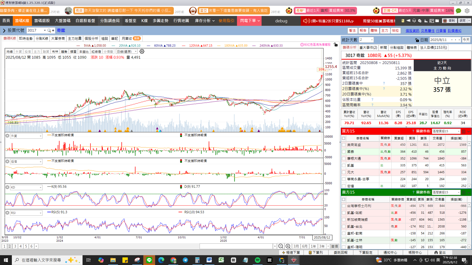
Task: Open Spotify from the taskbar
Action: [257, 260]
